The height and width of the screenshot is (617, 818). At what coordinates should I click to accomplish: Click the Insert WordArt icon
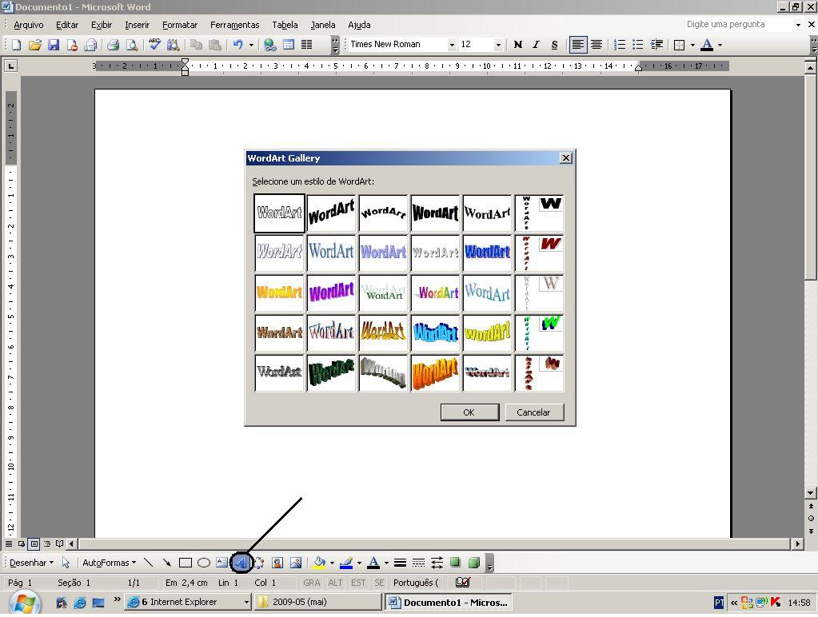(x=241, y=563)
